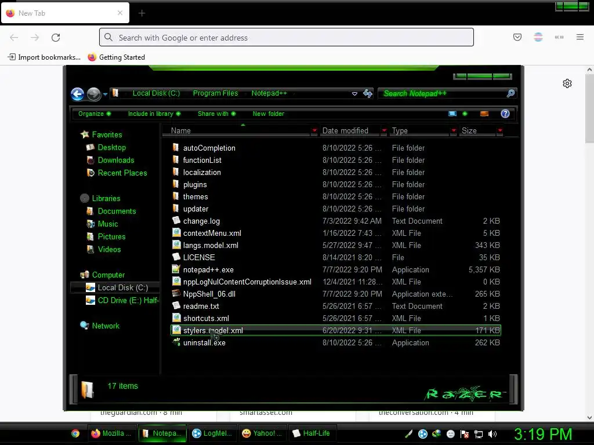Image resolution: width=594 pixels, height=445 pixels.
Task: Open a new Firefox tab
Action: tap(142, 13)
